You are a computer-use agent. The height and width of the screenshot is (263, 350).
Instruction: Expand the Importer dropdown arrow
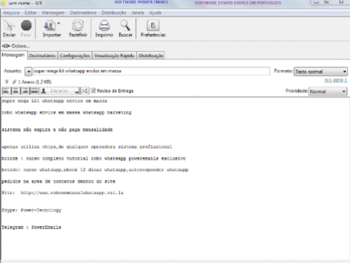59,23
